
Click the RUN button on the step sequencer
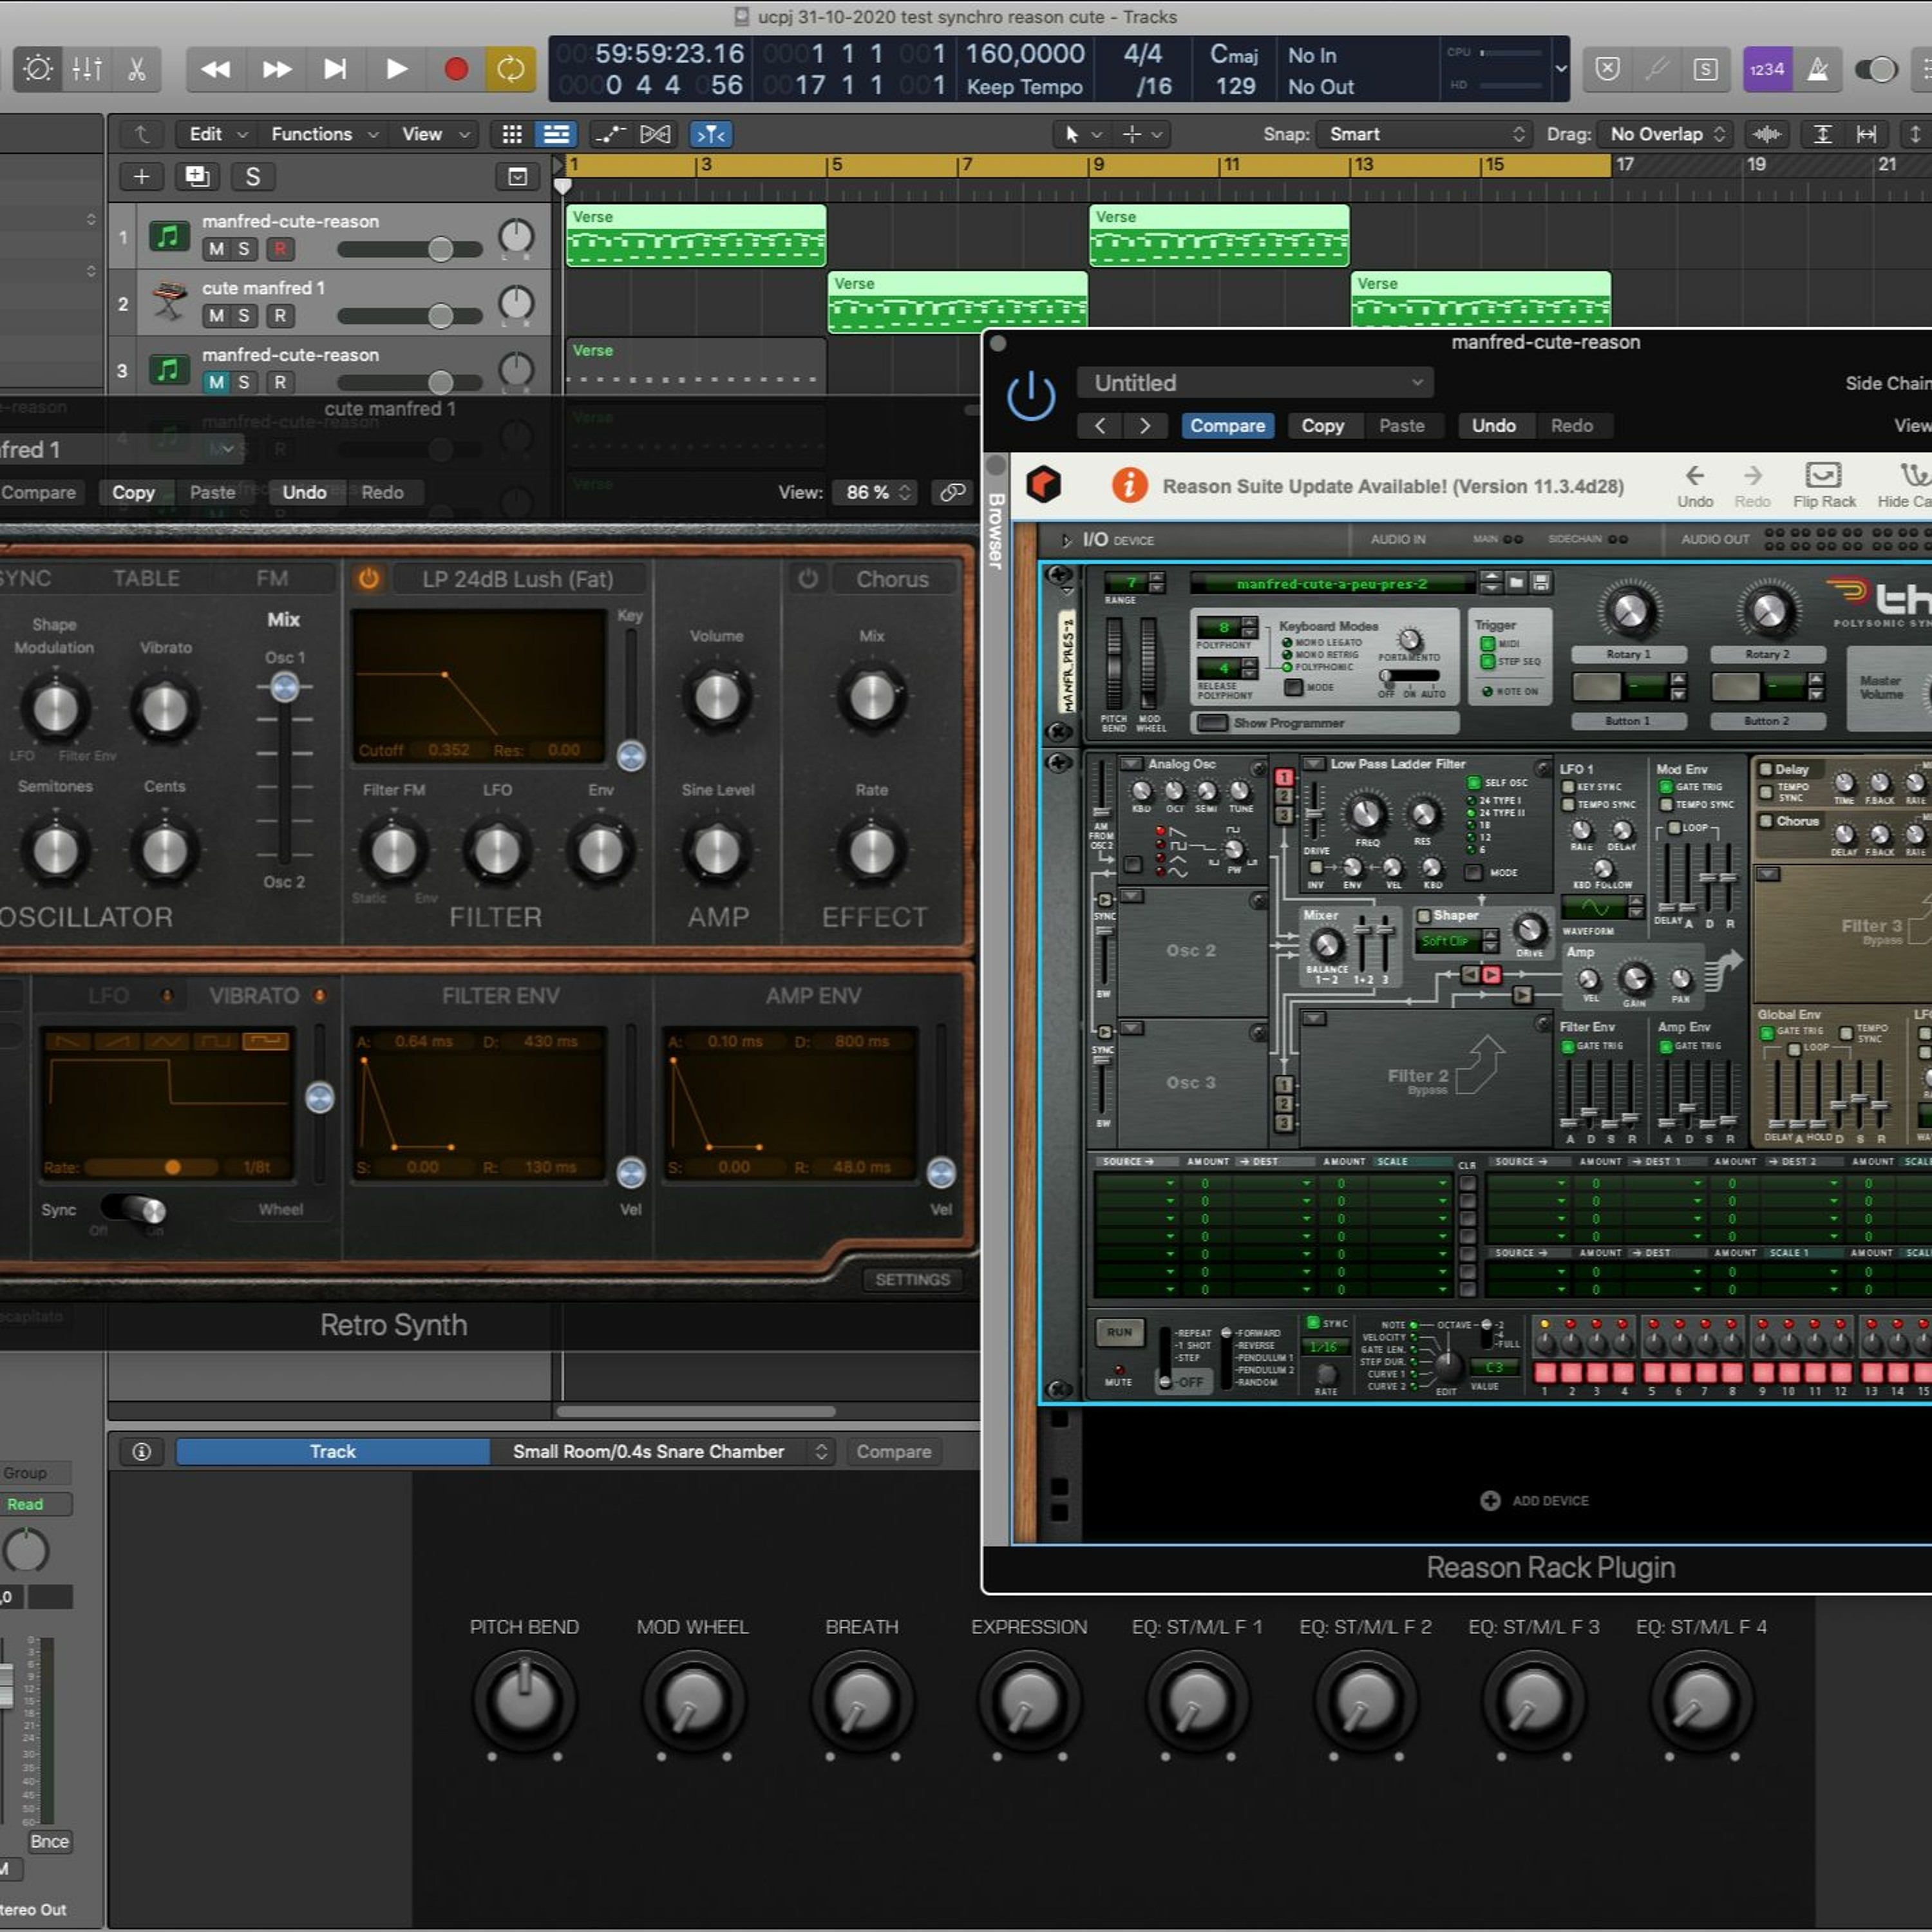1119,1332
